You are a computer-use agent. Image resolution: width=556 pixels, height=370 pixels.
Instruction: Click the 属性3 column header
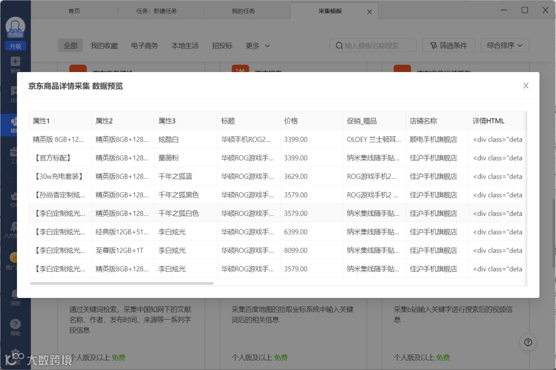pos(185,121)
